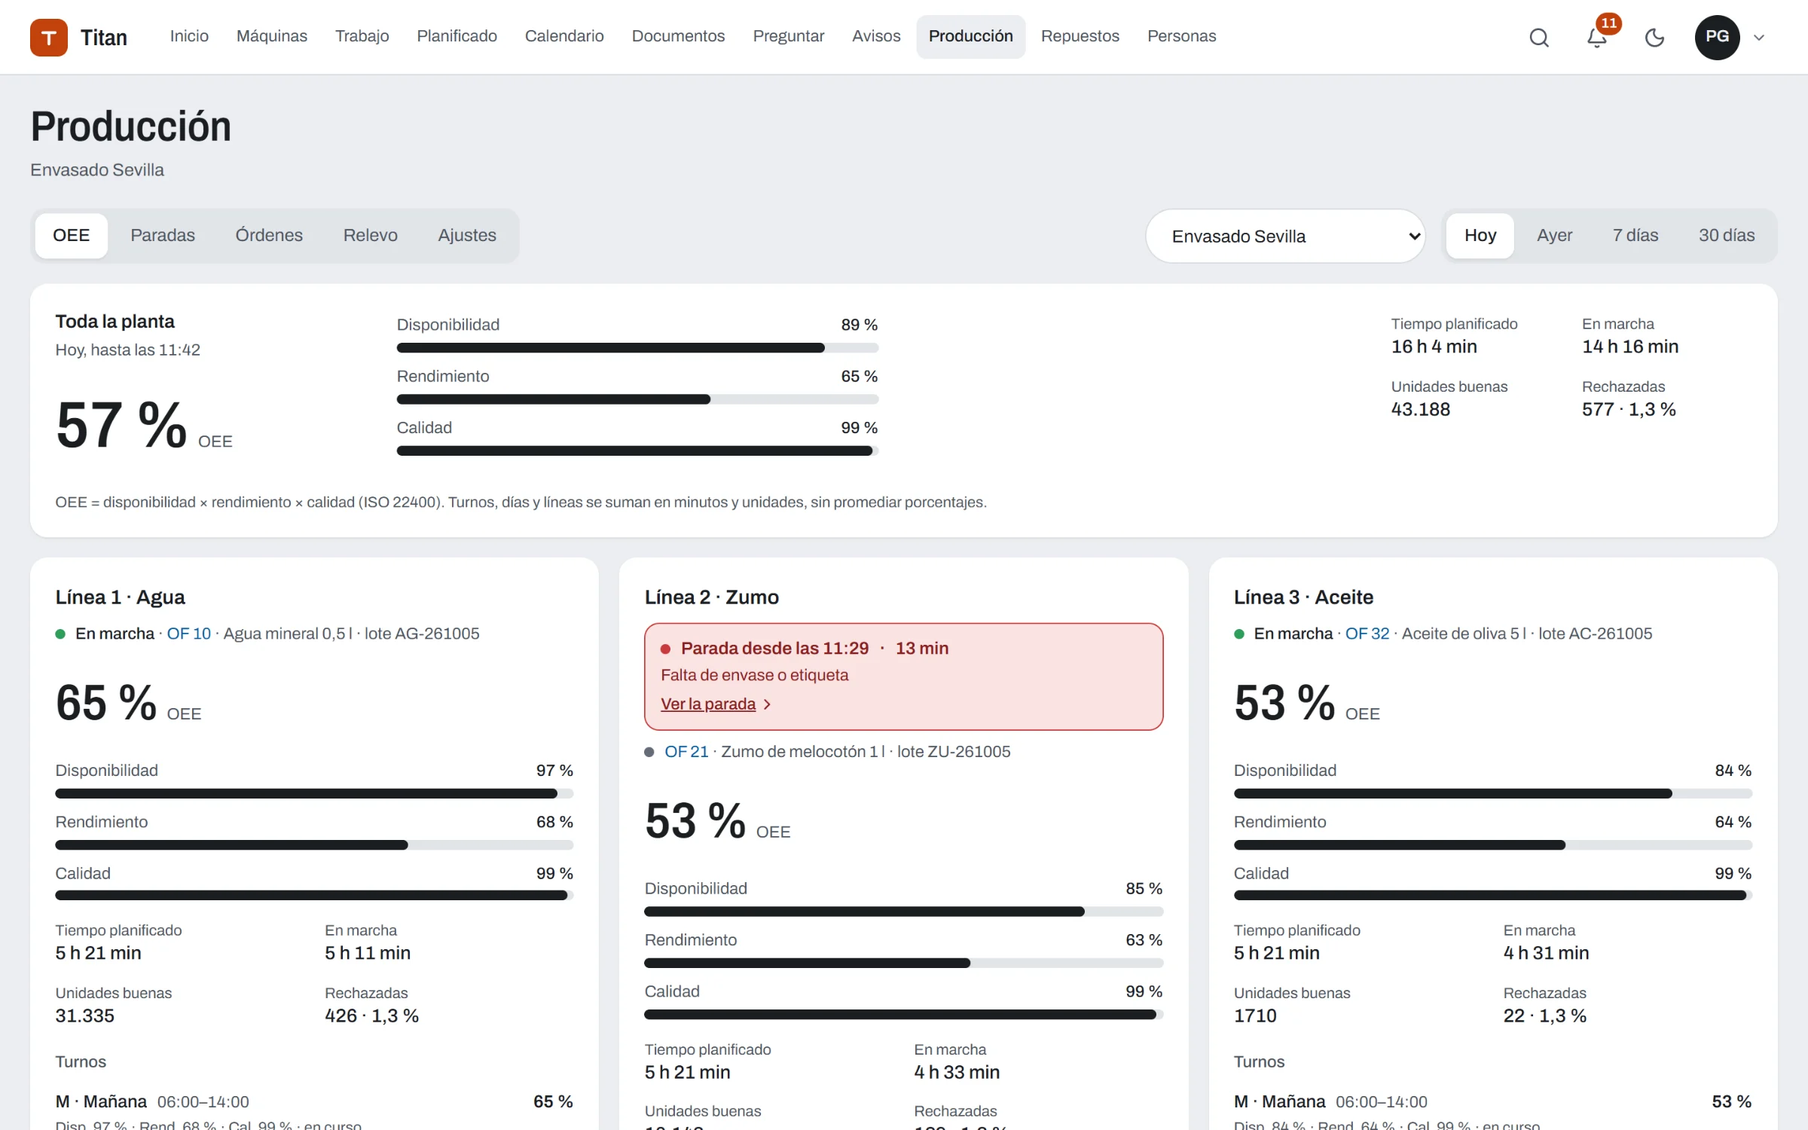Follow the Ver la parada link
The height and width of the screenshot is (1130, 1808).
[716, 704]
